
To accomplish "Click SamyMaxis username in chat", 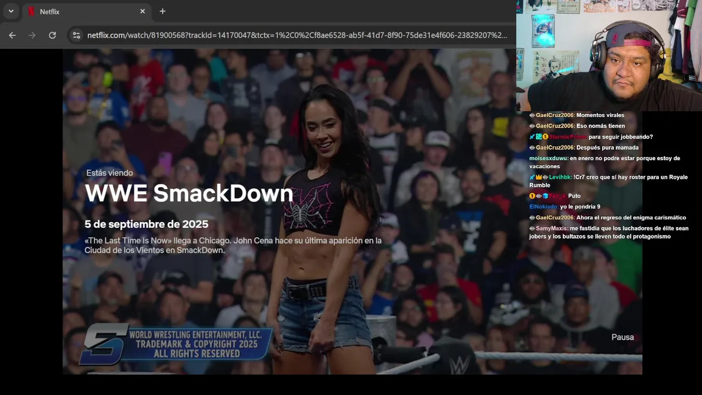I will point(551,228).
